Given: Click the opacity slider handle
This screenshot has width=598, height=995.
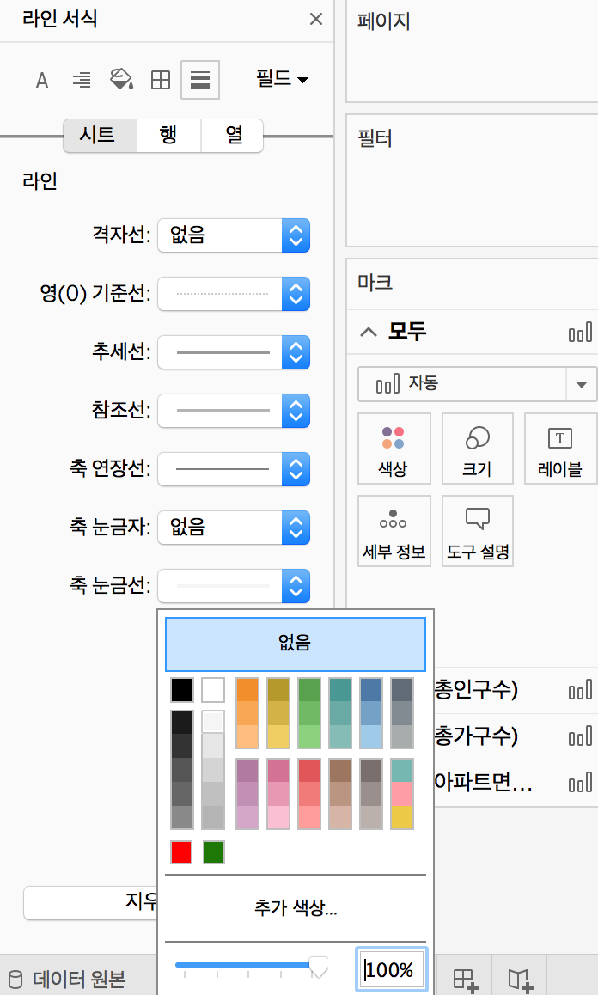Looking at the screenshot, I should (x=319, y=968).
